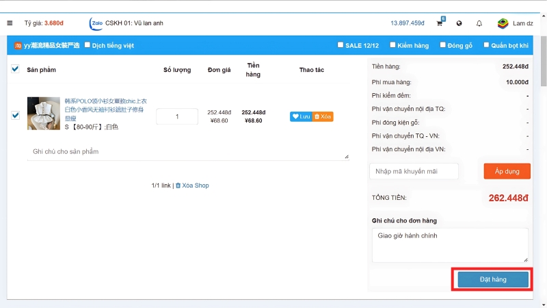Click the globe language icon
The height and width of the screenshot is (308, 547).
[459, 23]
